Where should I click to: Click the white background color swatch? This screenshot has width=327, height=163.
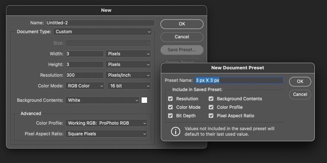[145, 100]
